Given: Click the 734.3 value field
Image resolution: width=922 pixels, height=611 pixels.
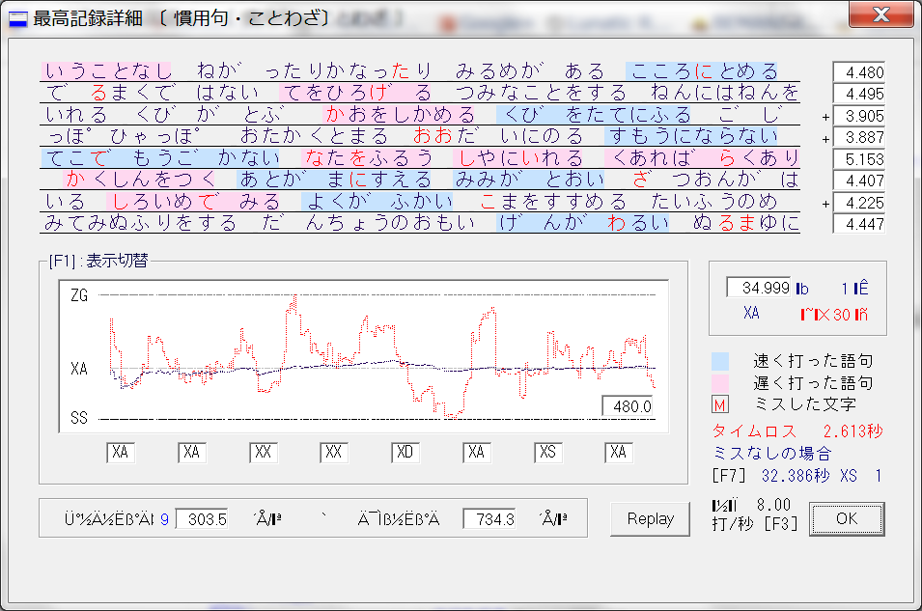Looking at the screenshot, I should [x=489, y=518].
